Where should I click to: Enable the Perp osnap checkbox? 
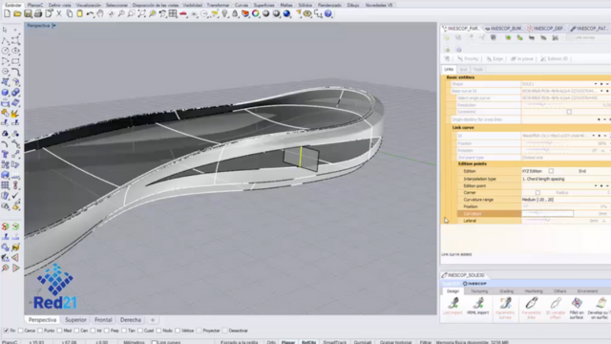point(106,331)
